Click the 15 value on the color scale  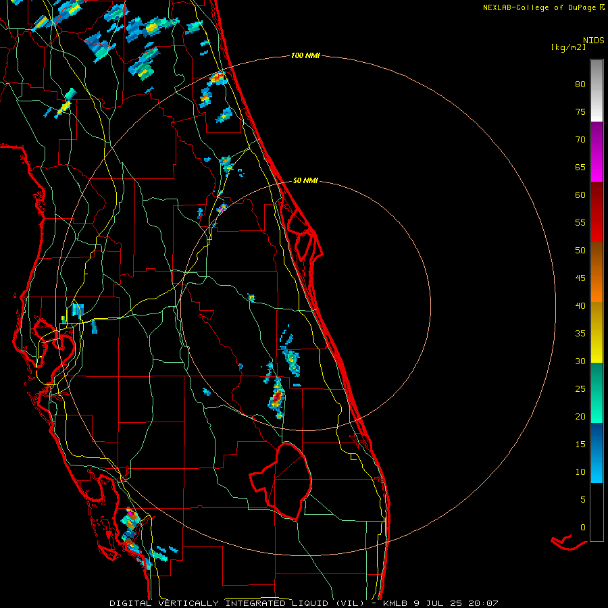coord(580,445)
